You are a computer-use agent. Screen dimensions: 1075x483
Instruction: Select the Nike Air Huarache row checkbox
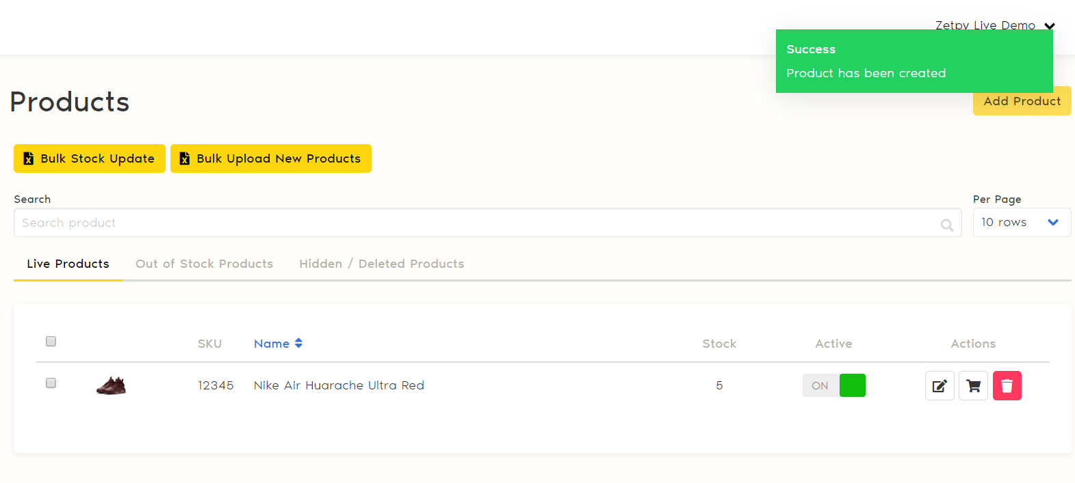coord(51,383)
